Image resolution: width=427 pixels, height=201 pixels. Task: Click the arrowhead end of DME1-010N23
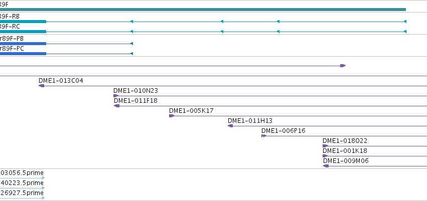point(116,96)
